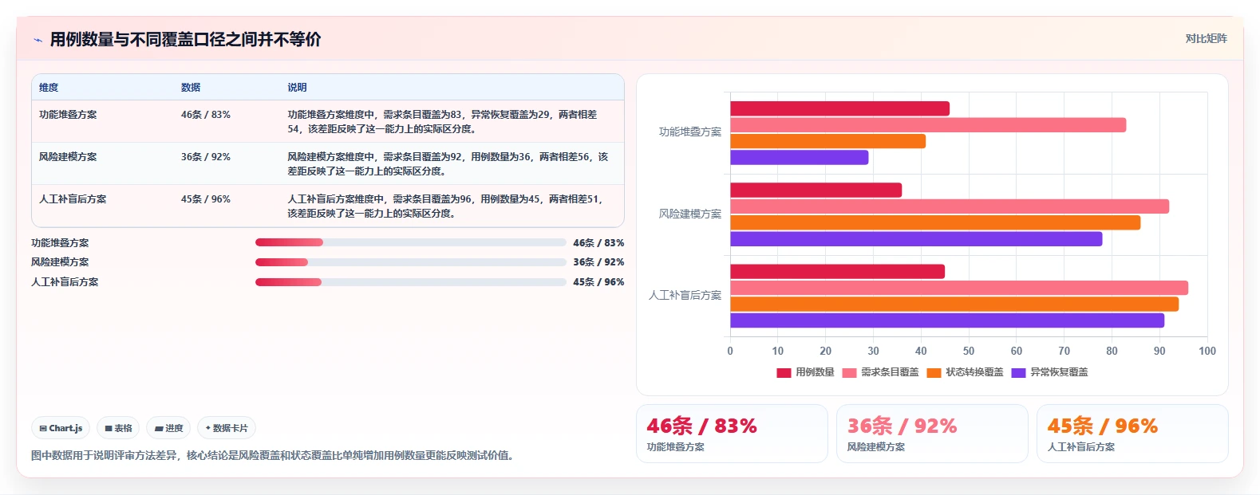Click the 人工补盲后方案 red 用例数量 chart bar
The image size is (1260, 495).
[837, 272]
